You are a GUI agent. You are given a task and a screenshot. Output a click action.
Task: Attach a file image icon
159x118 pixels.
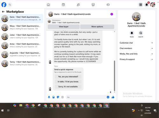pyautogui.click(x=53, y=97)
